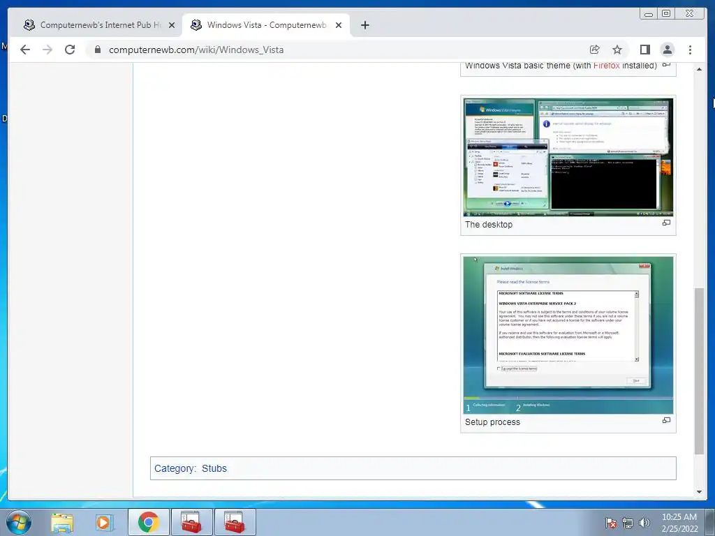715x536 pixels.
Task: Share this page icon
Action: click(x=595, y=50)
